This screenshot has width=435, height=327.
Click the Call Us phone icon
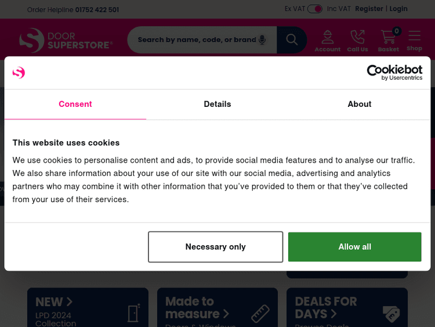tap(357, 41)
